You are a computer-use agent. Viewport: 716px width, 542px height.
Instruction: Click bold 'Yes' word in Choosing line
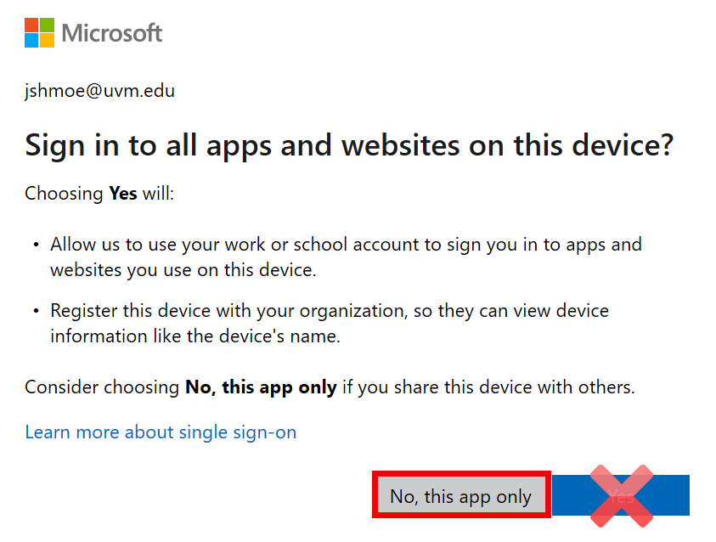pos(123,194)
